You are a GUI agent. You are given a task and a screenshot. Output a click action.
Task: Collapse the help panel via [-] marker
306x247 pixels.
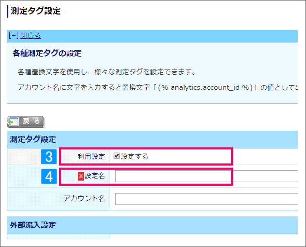[x=13, y=36]
